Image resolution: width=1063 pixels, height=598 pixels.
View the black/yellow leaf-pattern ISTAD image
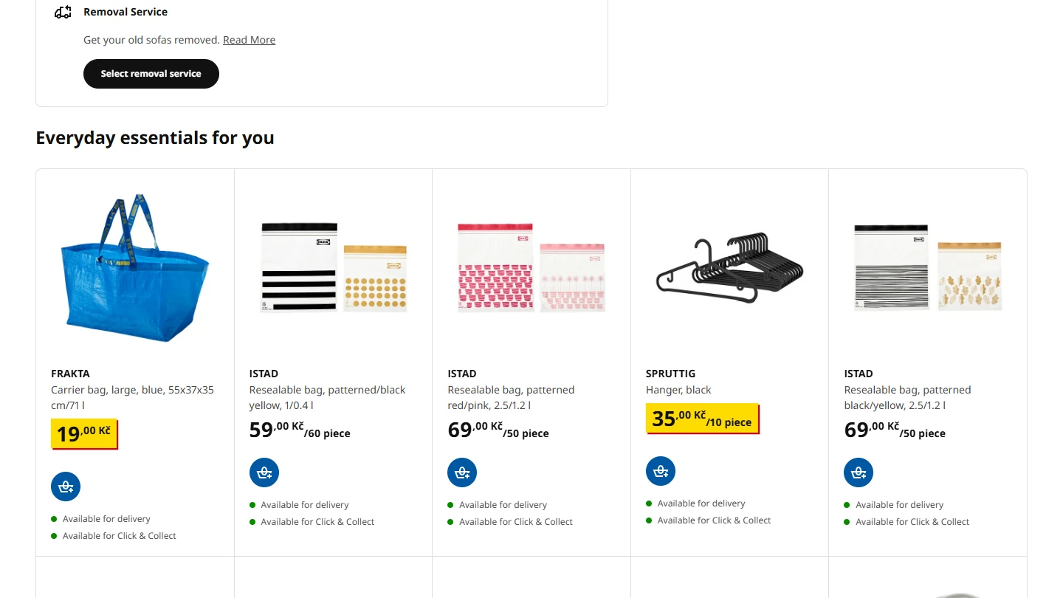(x=928, y=267)
